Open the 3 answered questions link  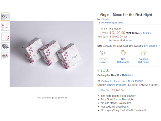coord(111,23)
